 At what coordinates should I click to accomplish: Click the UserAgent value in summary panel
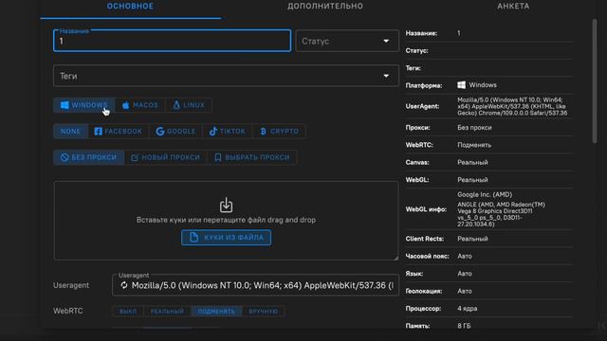point(512,106)
